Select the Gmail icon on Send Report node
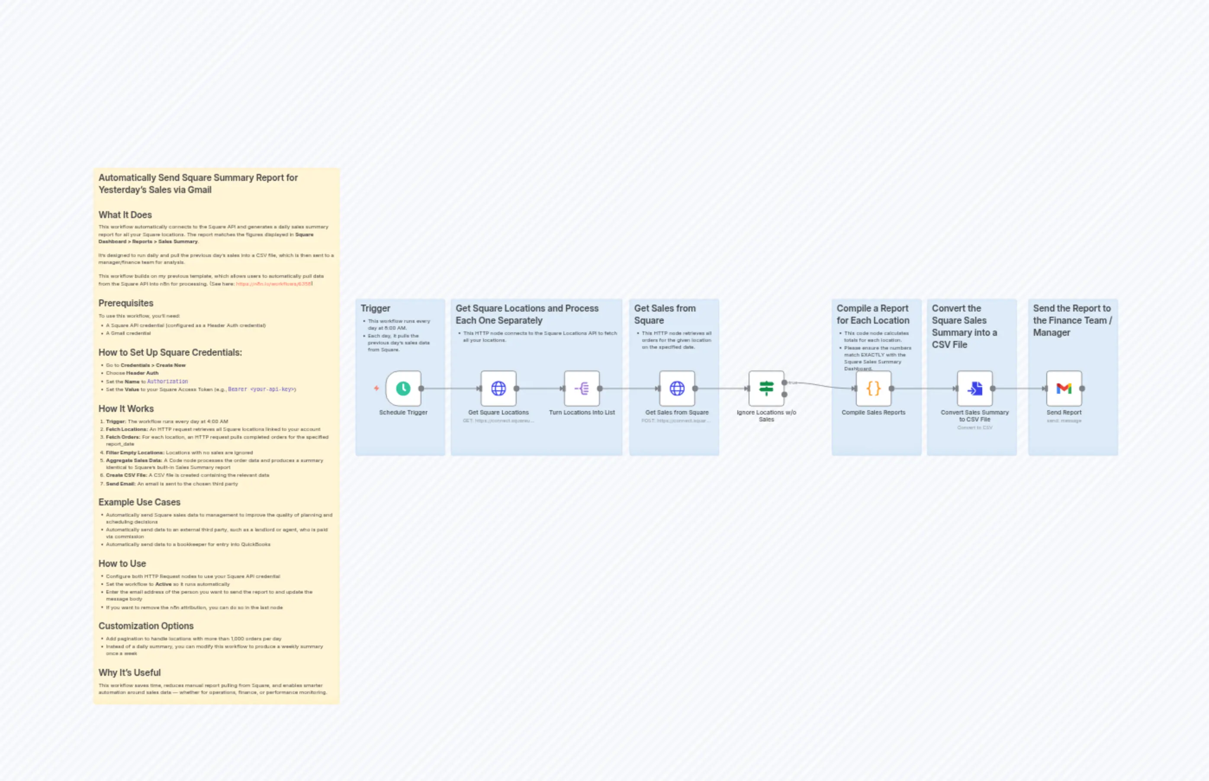The height and width of the screenshot is (781, 1209). 1064,388
